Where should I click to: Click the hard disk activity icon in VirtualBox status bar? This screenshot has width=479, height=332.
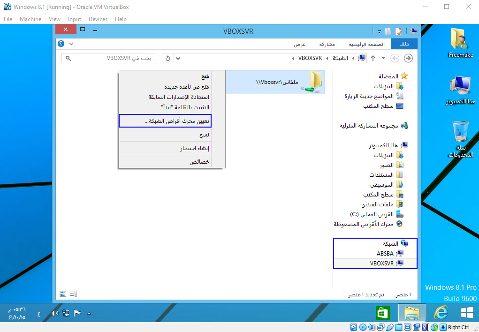(353, 327)
